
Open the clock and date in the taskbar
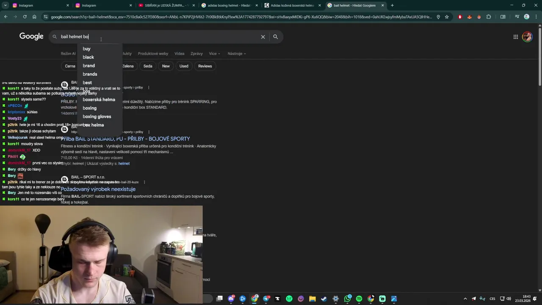pos(523,299)
